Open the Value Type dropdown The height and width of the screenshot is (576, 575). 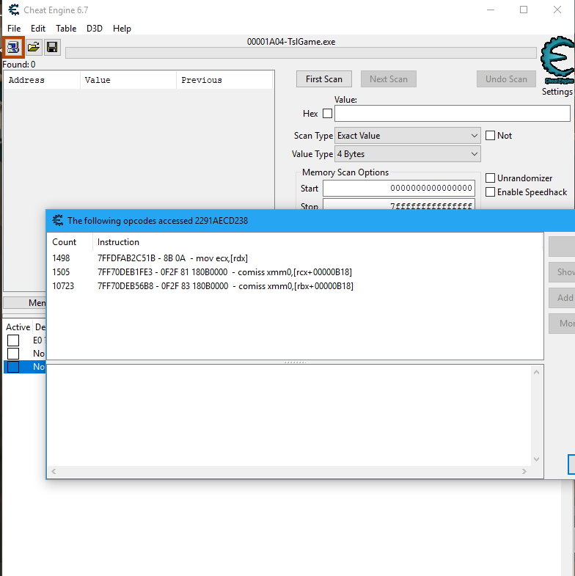[407, 154]
